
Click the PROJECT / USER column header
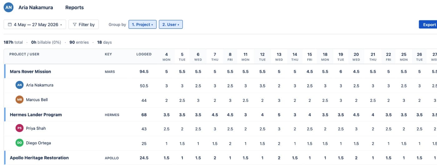pyautogui.click(x=24, y=54)
